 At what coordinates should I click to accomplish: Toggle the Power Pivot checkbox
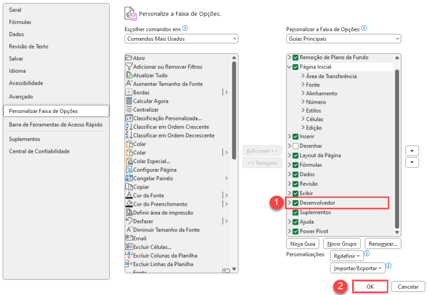tap(295, 231)
